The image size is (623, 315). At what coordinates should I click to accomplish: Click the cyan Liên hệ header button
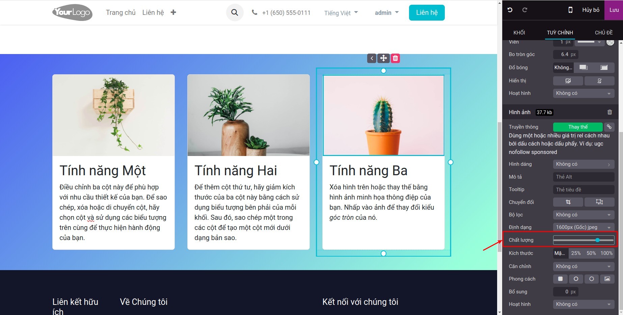pos(427,12)
